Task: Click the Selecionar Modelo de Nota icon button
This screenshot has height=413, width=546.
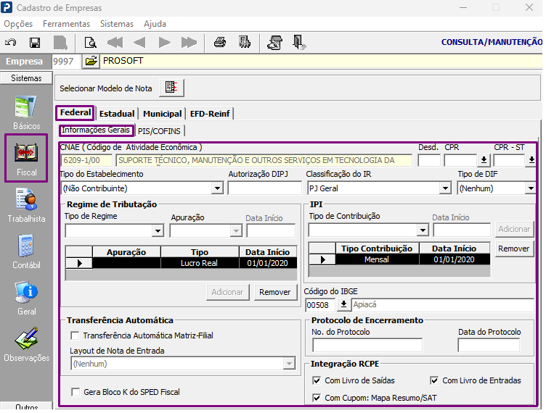Action: [171, 88]
